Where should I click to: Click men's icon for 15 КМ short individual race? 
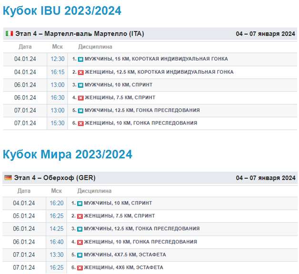pos(80,59)
